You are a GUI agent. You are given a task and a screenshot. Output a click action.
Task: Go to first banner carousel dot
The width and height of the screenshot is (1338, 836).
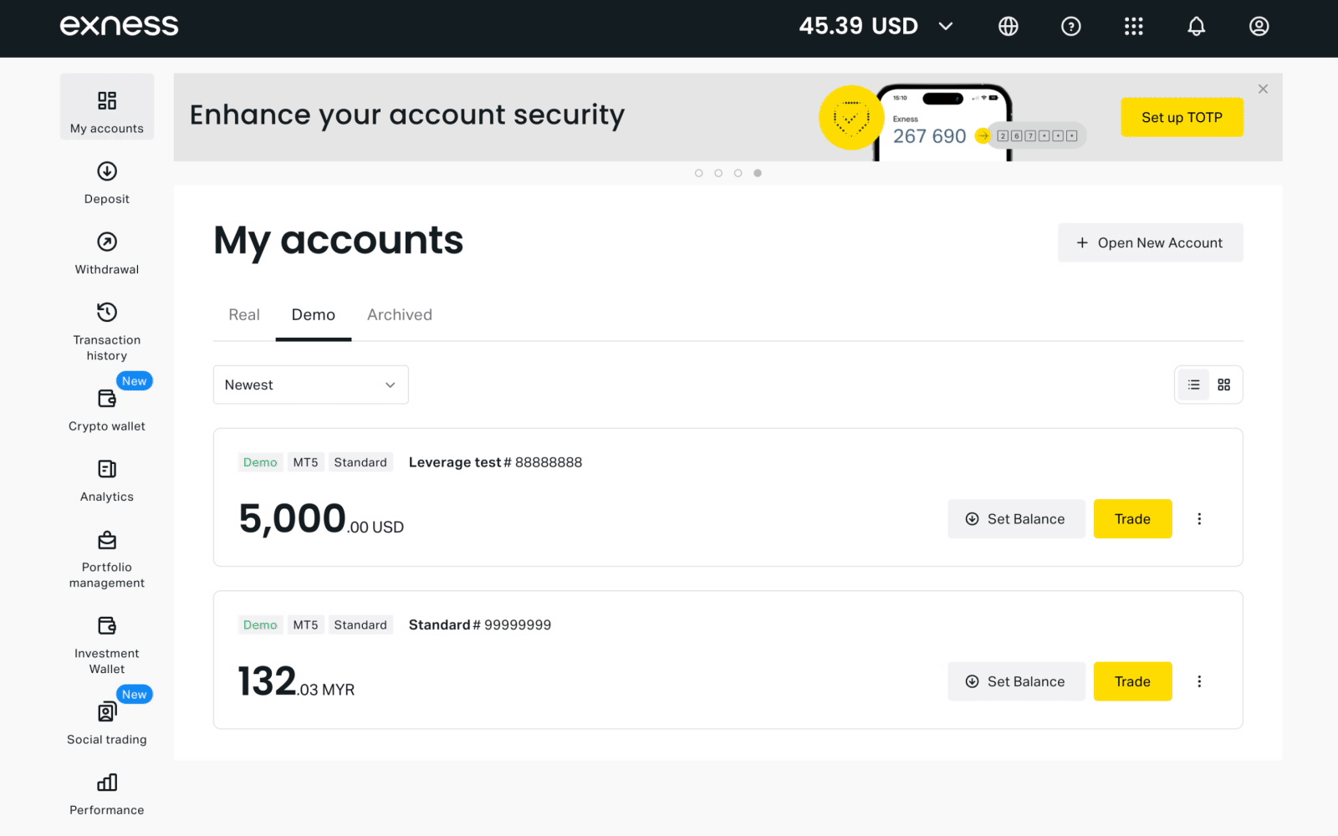[699, 173]
